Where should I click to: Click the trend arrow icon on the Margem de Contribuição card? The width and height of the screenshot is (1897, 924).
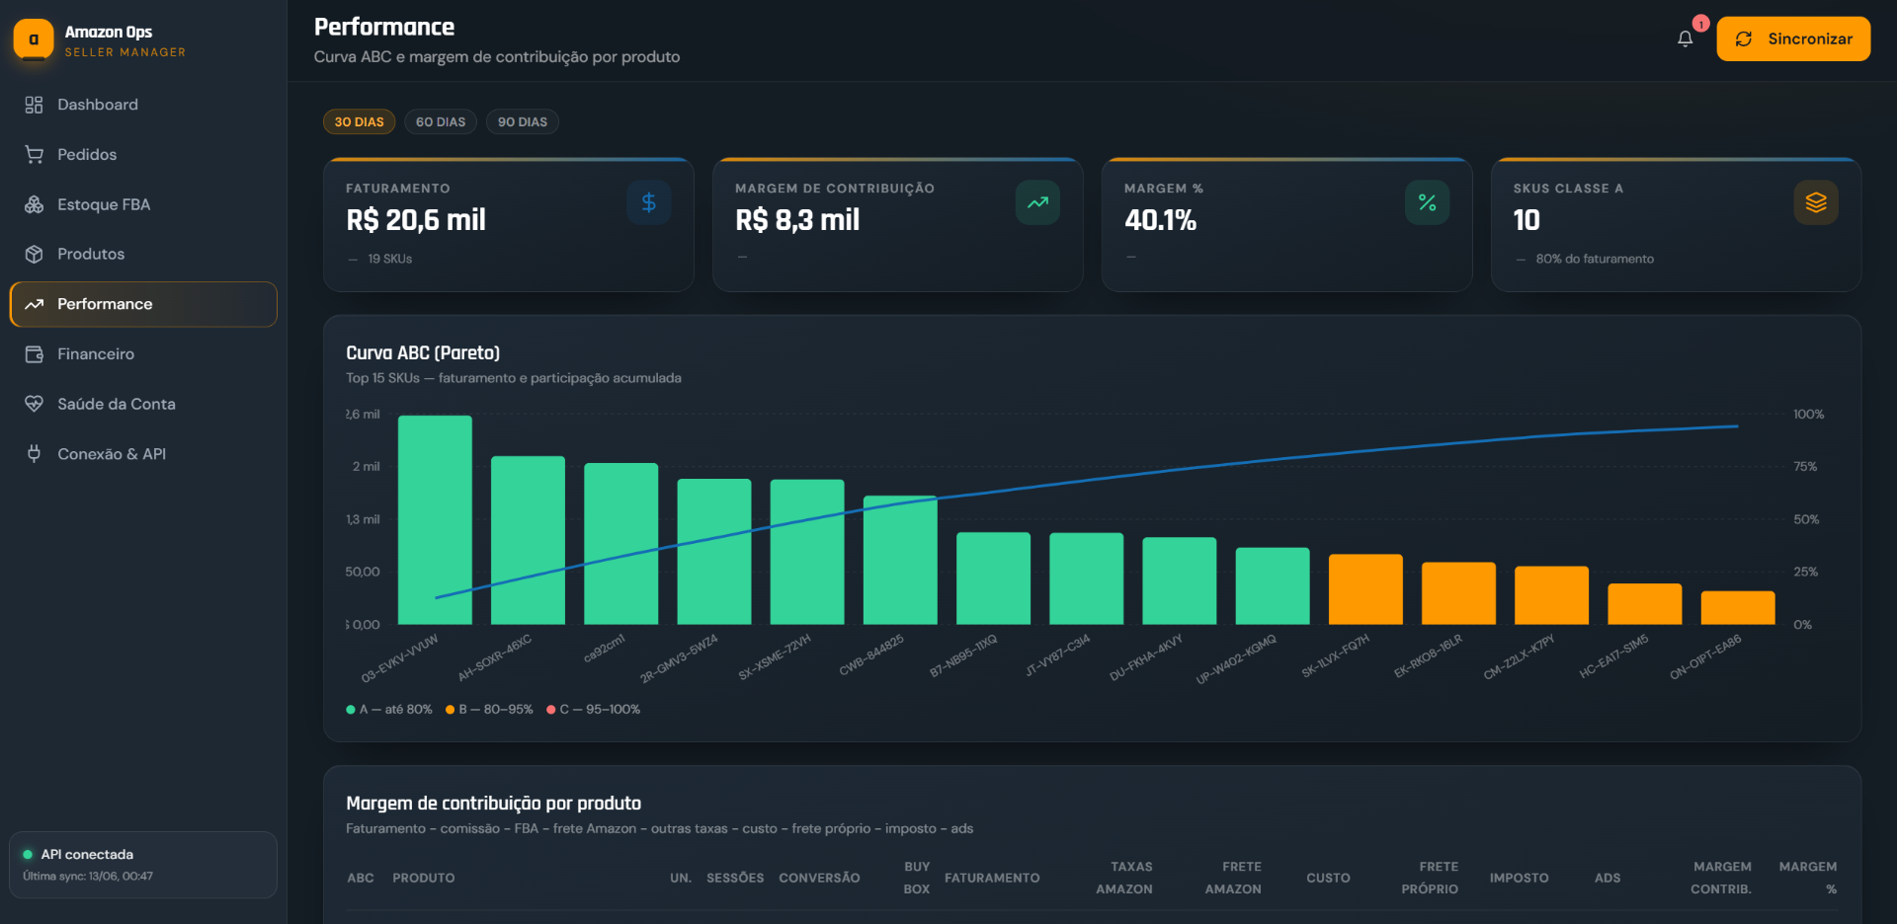[x=1037, y=202]
